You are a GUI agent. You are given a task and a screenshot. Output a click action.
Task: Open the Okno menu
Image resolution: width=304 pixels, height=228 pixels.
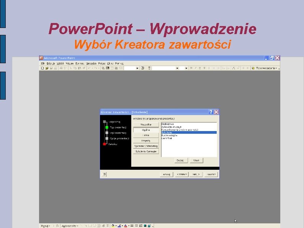(110, 64)
